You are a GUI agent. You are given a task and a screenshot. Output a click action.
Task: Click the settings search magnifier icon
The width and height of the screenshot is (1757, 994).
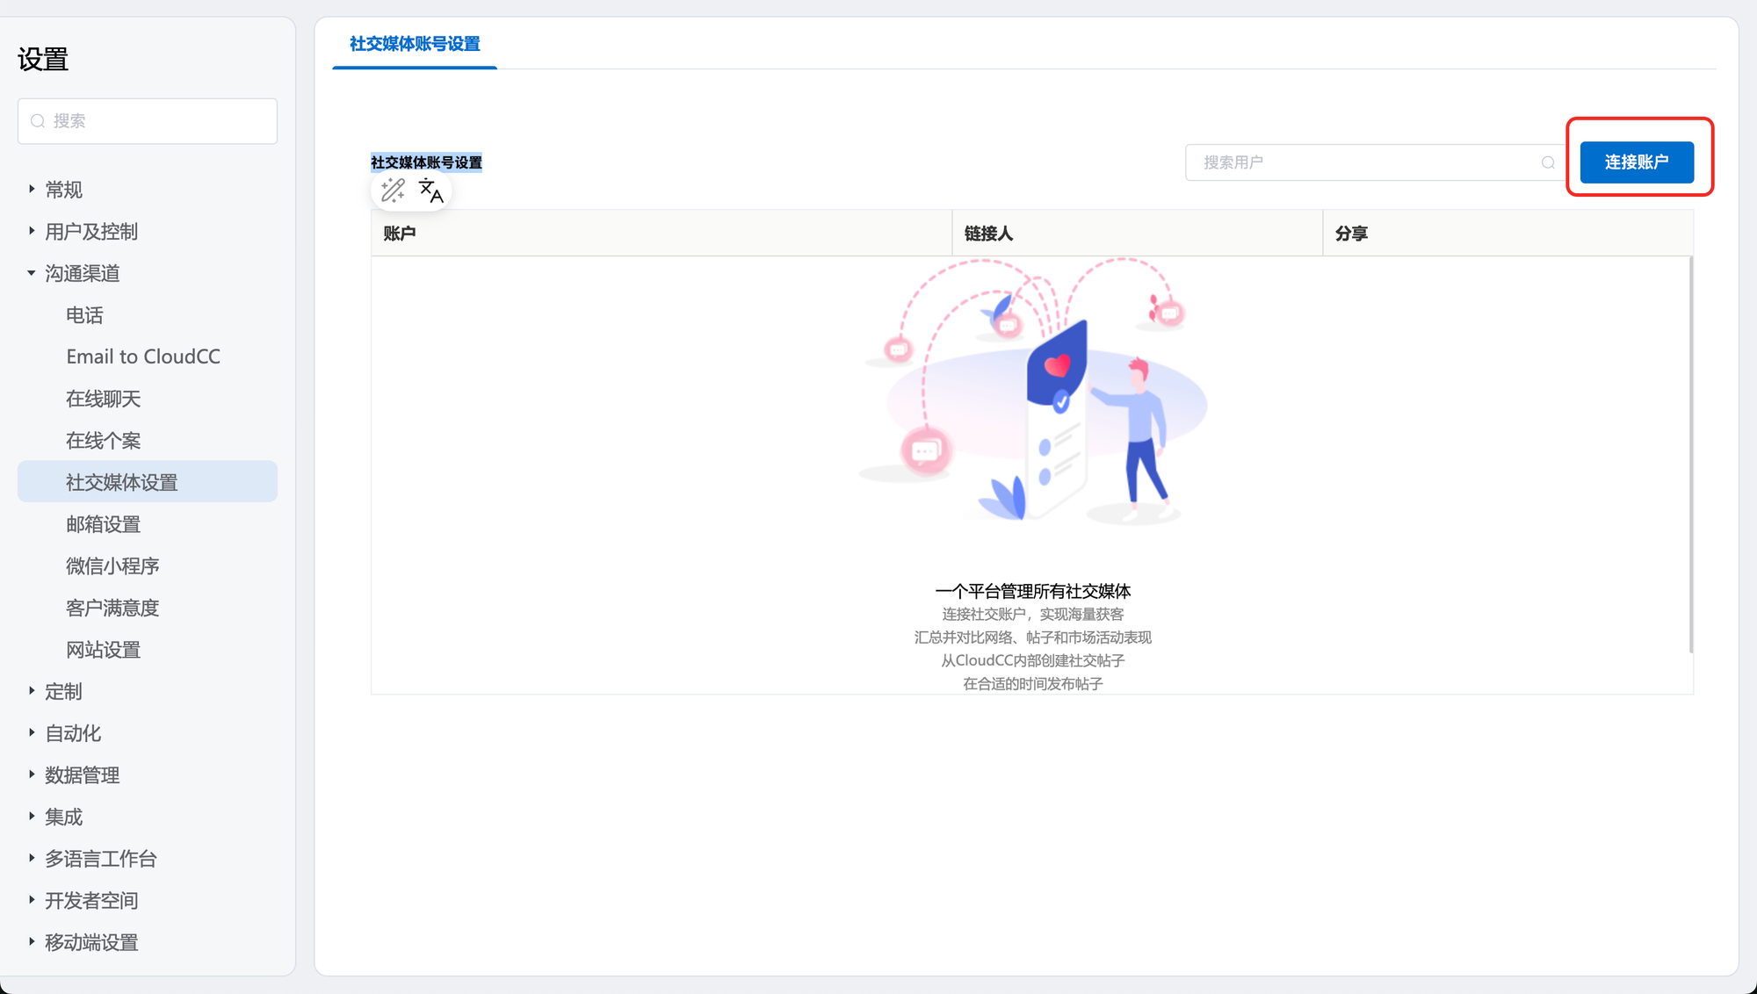pyautogui.click(x=38, y=121)
